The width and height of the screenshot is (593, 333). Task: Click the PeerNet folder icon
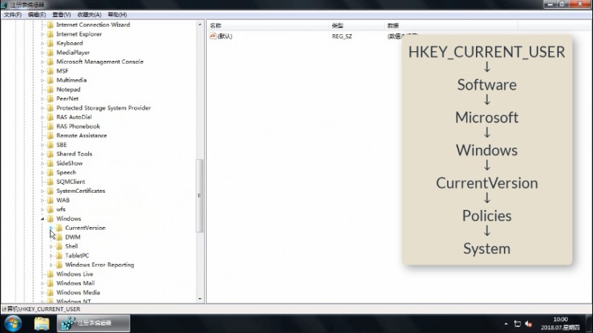pyautogui.click(x=50, y=99)
